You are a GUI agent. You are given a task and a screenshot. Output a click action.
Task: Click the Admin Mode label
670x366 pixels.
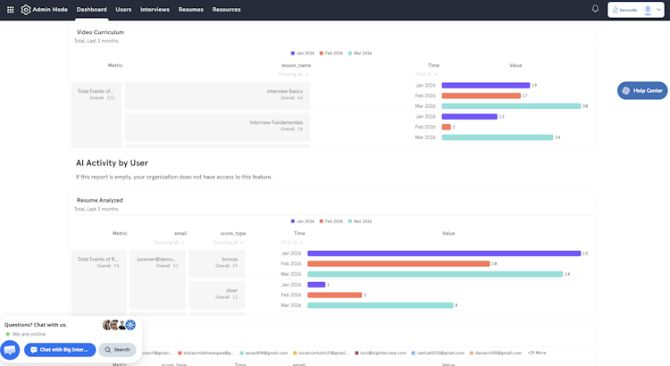click(50, 10)
